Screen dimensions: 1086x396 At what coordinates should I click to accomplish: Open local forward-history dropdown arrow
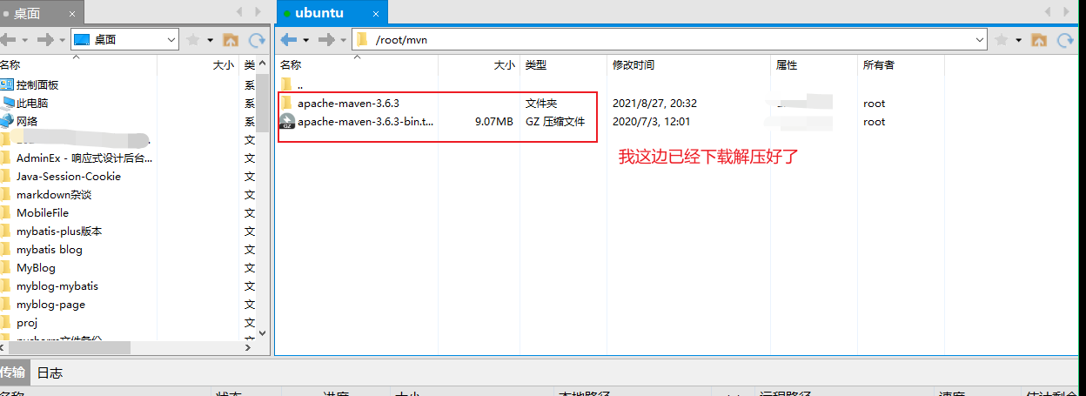coord(62,40)
